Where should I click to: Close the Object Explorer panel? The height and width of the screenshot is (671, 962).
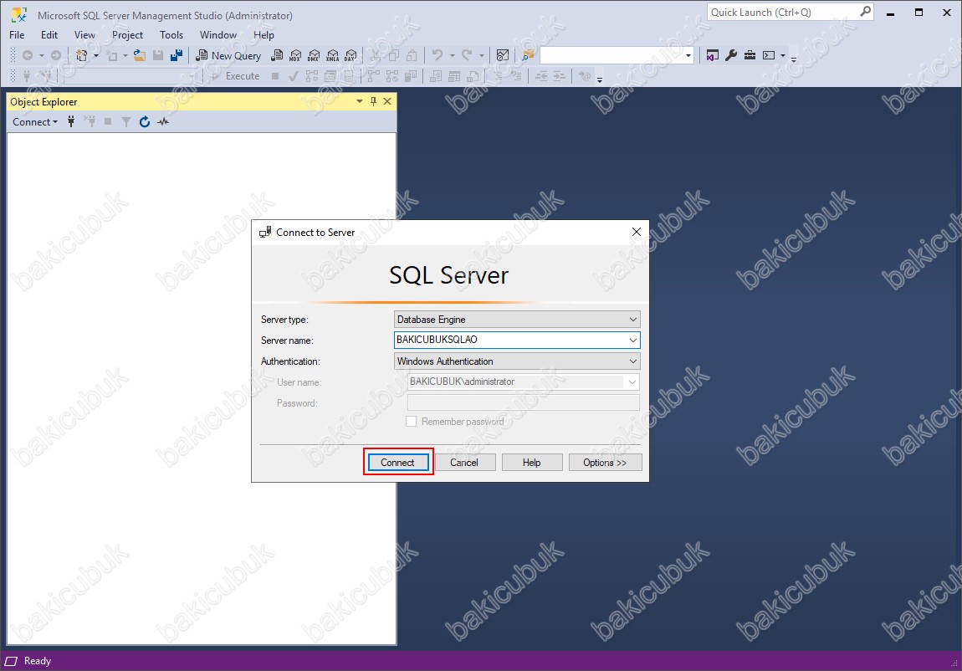[387, 102]
